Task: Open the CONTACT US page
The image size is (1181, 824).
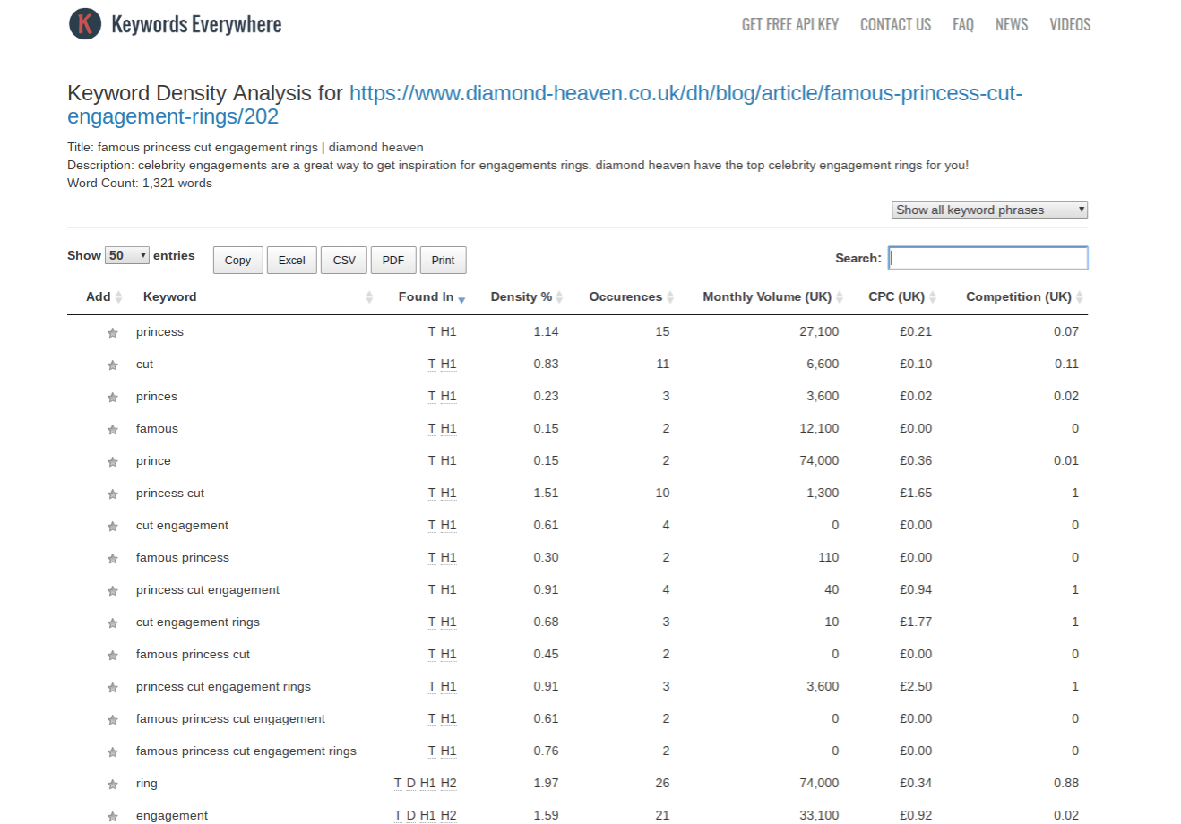Action: (x=895, y=24)
